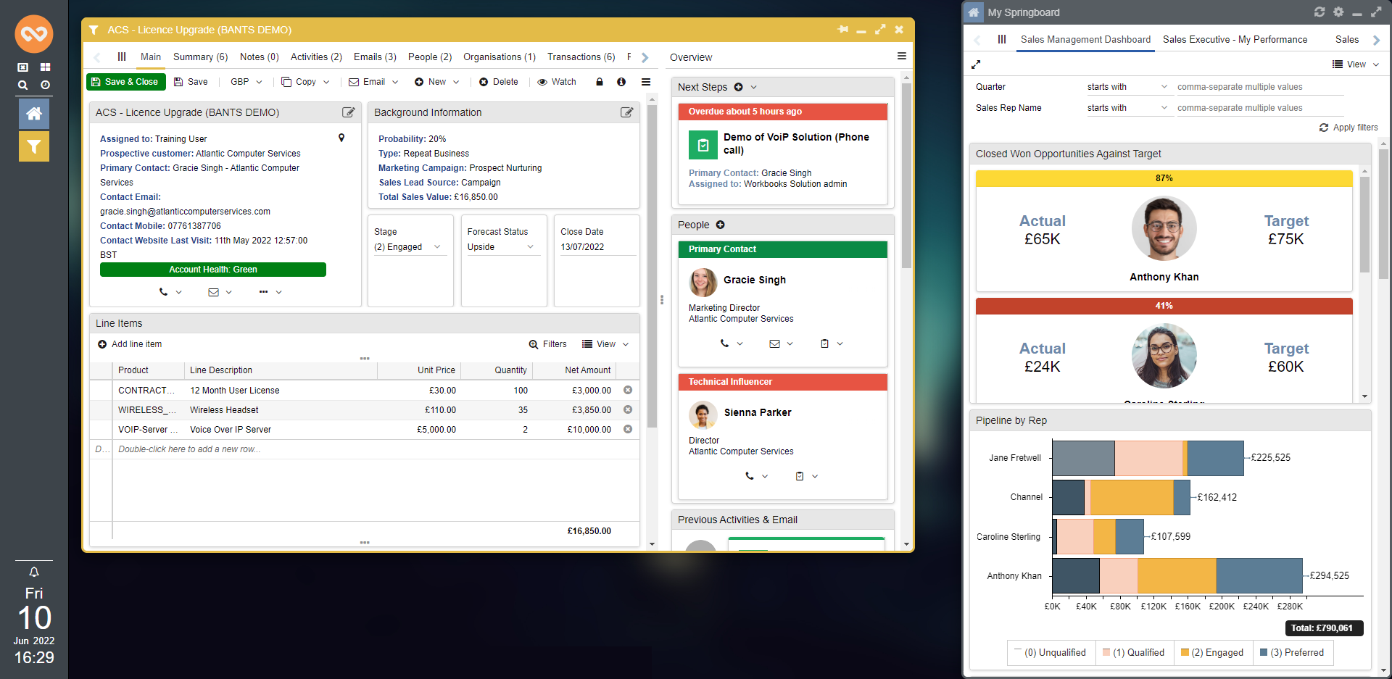
Task: Toggle the (2) Engaged legend series
Action: [x=1211, y=652]
